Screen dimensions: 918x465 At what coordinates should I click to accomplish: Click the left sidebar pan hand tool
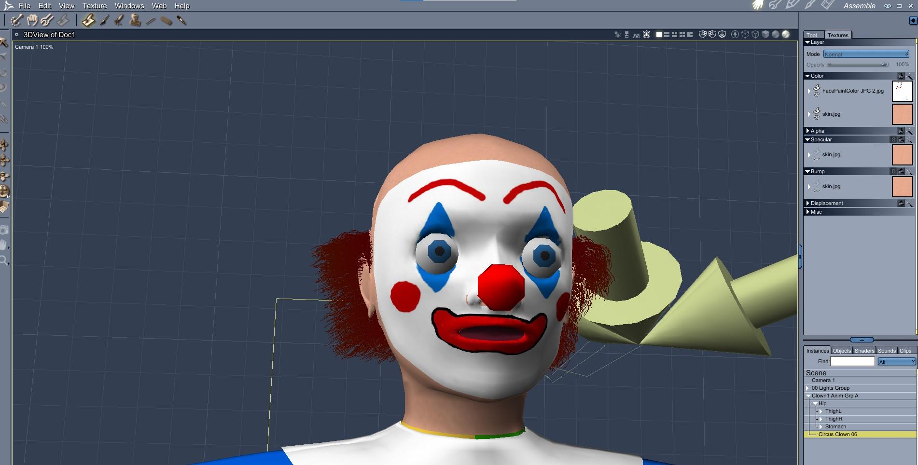[x=4, y=245]
